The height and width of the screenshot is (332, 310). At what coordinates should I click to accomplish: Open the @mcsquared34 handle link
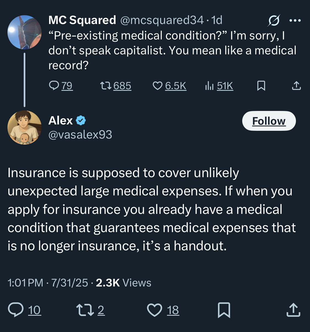tap(162, 20)
